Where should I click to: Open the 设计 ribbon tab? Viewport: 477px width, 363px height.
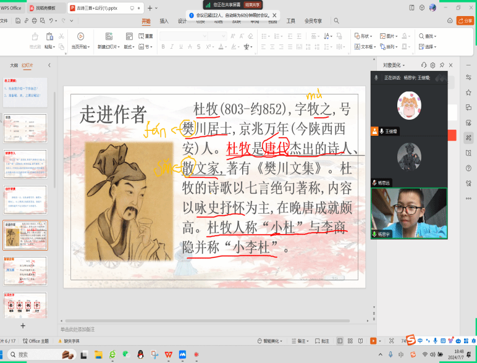click(x=182, y=20)
